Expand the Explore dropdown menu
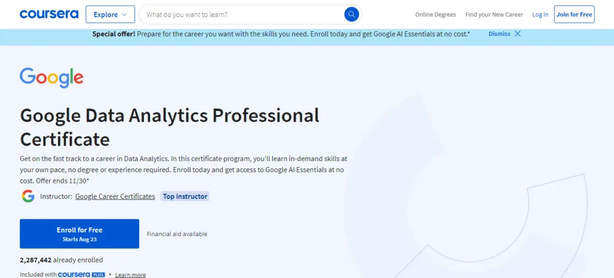 110,14
